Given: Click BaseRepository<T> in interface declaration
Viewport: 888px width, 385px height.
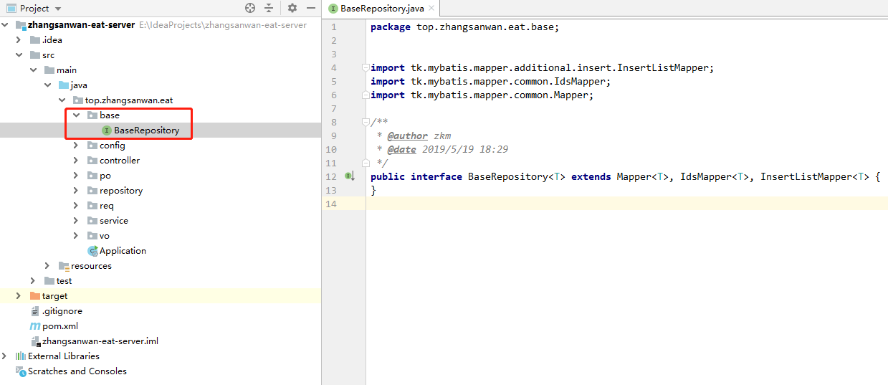Looking at the screenshot, I should [x=516, y=176].
